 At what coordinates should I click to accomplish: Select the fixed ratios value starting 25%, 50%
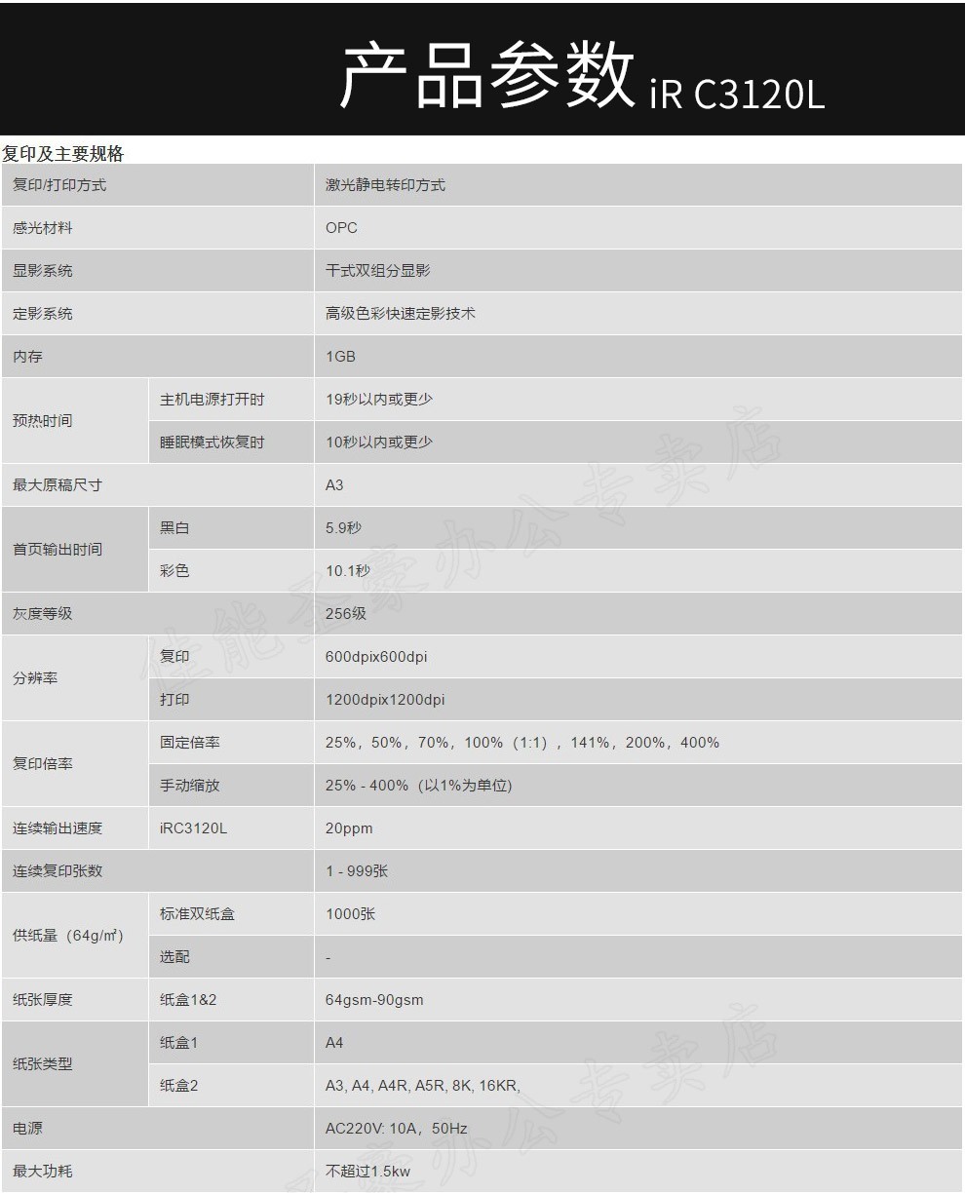[522, 742]
